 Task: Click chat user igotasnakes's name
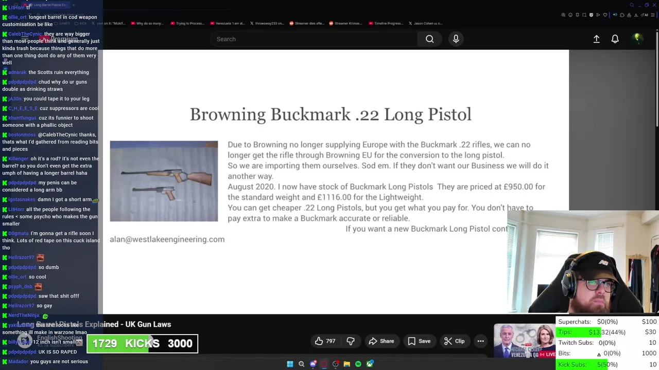(22, 199)
